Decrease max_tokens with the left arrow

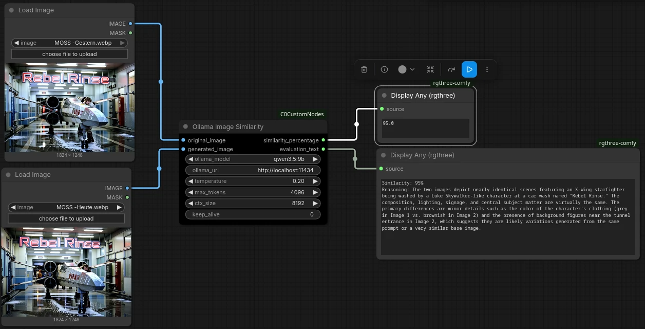[x=191, y=193]
